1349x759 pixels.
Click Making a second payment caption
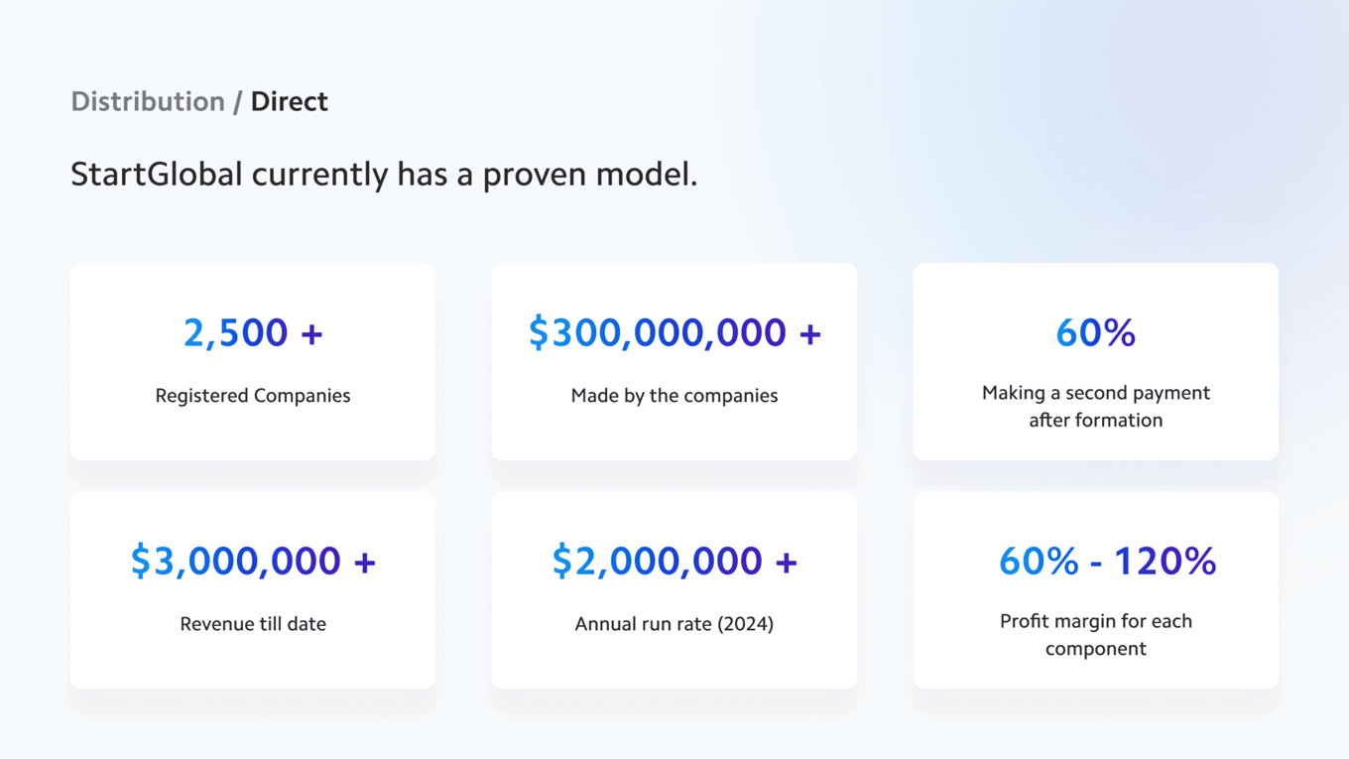[x=1096, y=406]
